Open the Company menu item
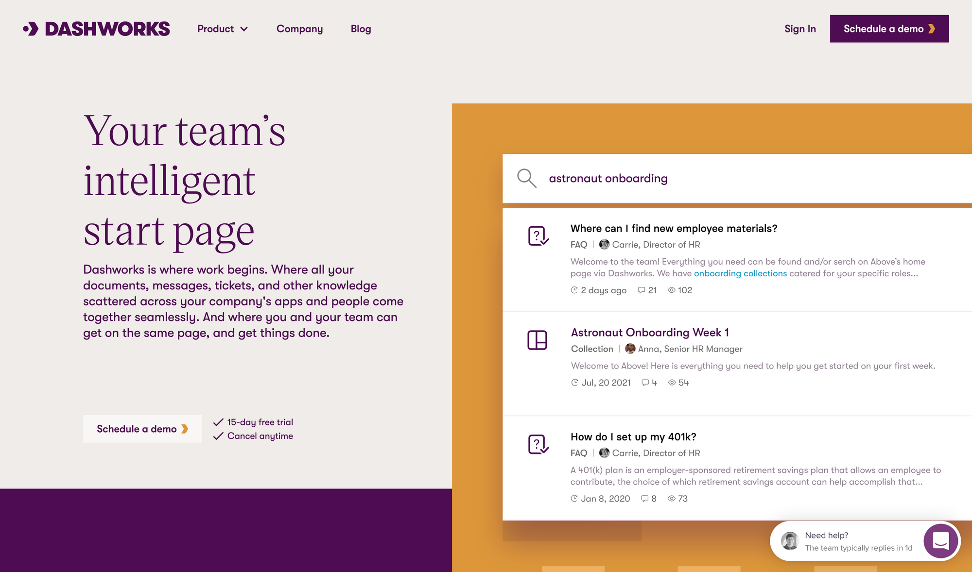This screenshot has height=572, width=972. coord(299,29)
